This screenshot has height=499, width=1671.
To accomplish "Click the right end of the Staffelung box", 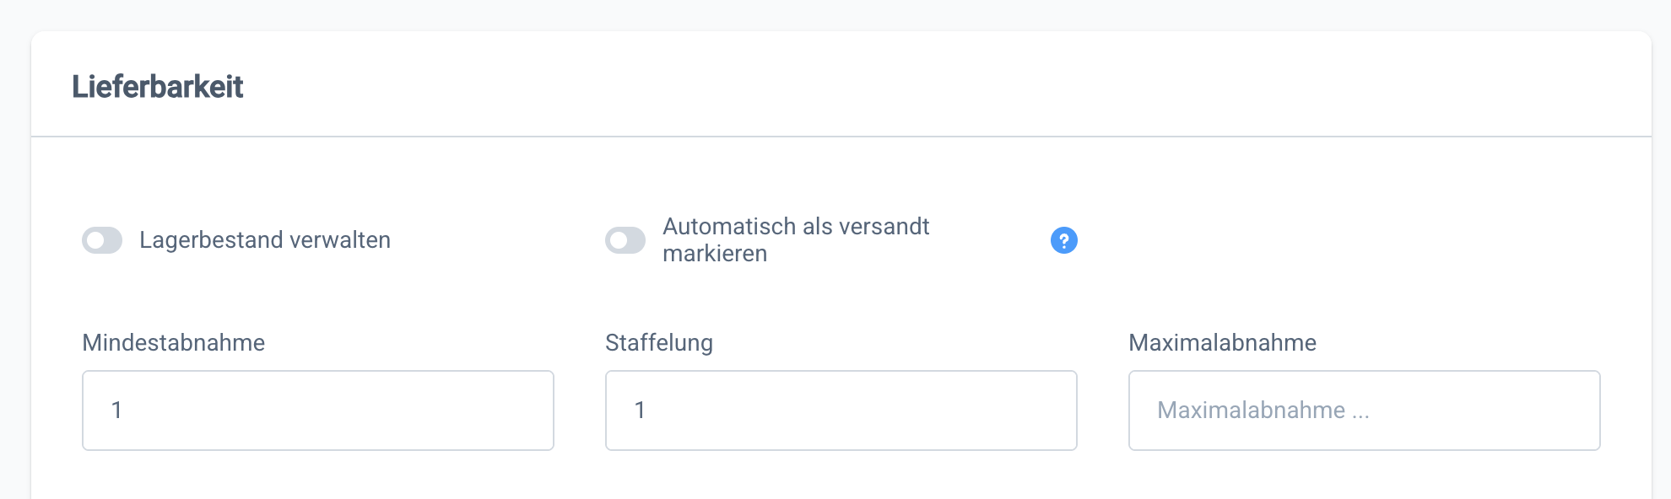I will [x=1055, y=410].
